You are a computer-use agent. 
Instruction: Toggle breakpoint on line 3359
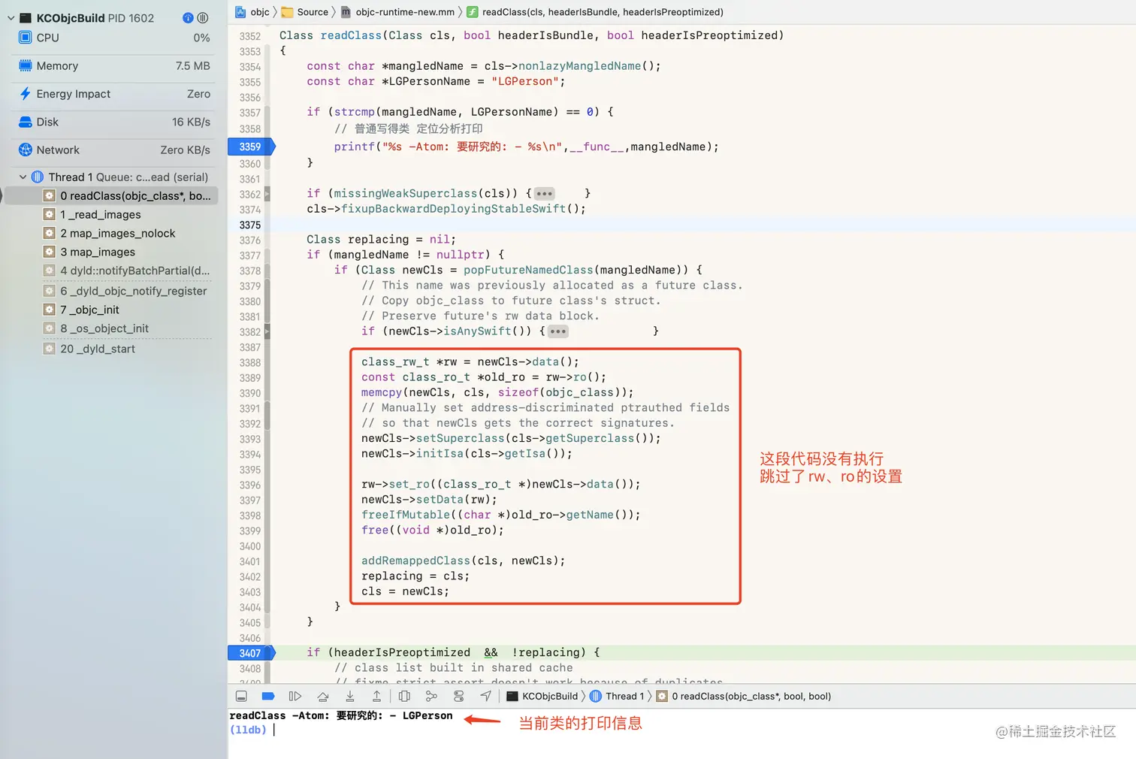(251, 147)
